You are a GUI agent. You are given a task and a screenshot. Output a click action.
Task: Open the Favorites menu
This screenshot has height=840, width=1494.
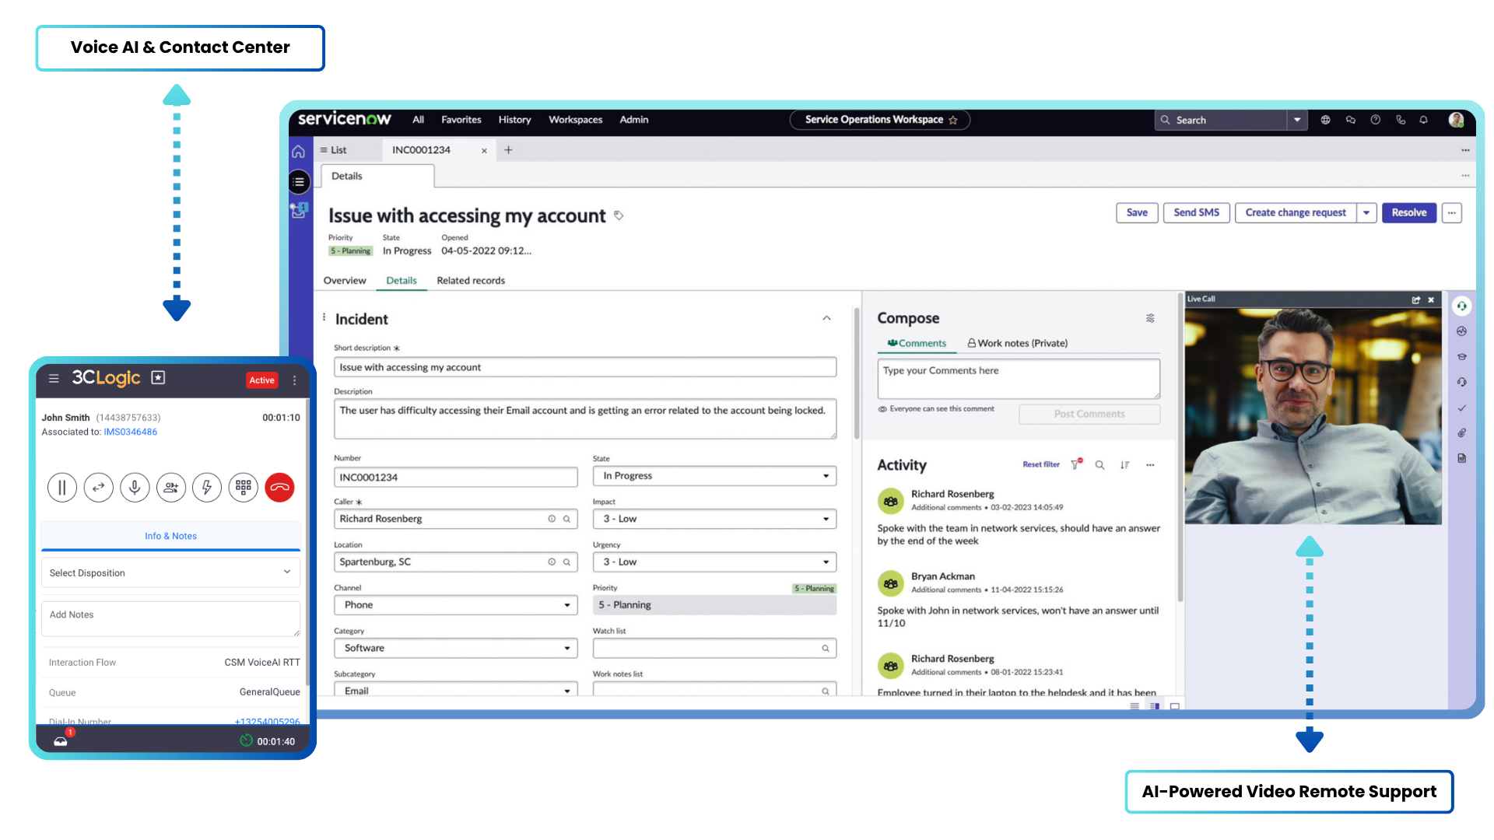coord(461,120)
